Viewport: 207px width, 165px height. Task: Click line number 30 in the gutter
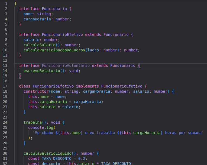click(5, 153)
